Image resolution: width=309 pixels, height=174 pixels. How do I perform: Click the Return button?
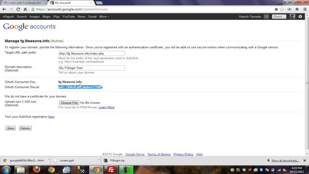[25, 128]
